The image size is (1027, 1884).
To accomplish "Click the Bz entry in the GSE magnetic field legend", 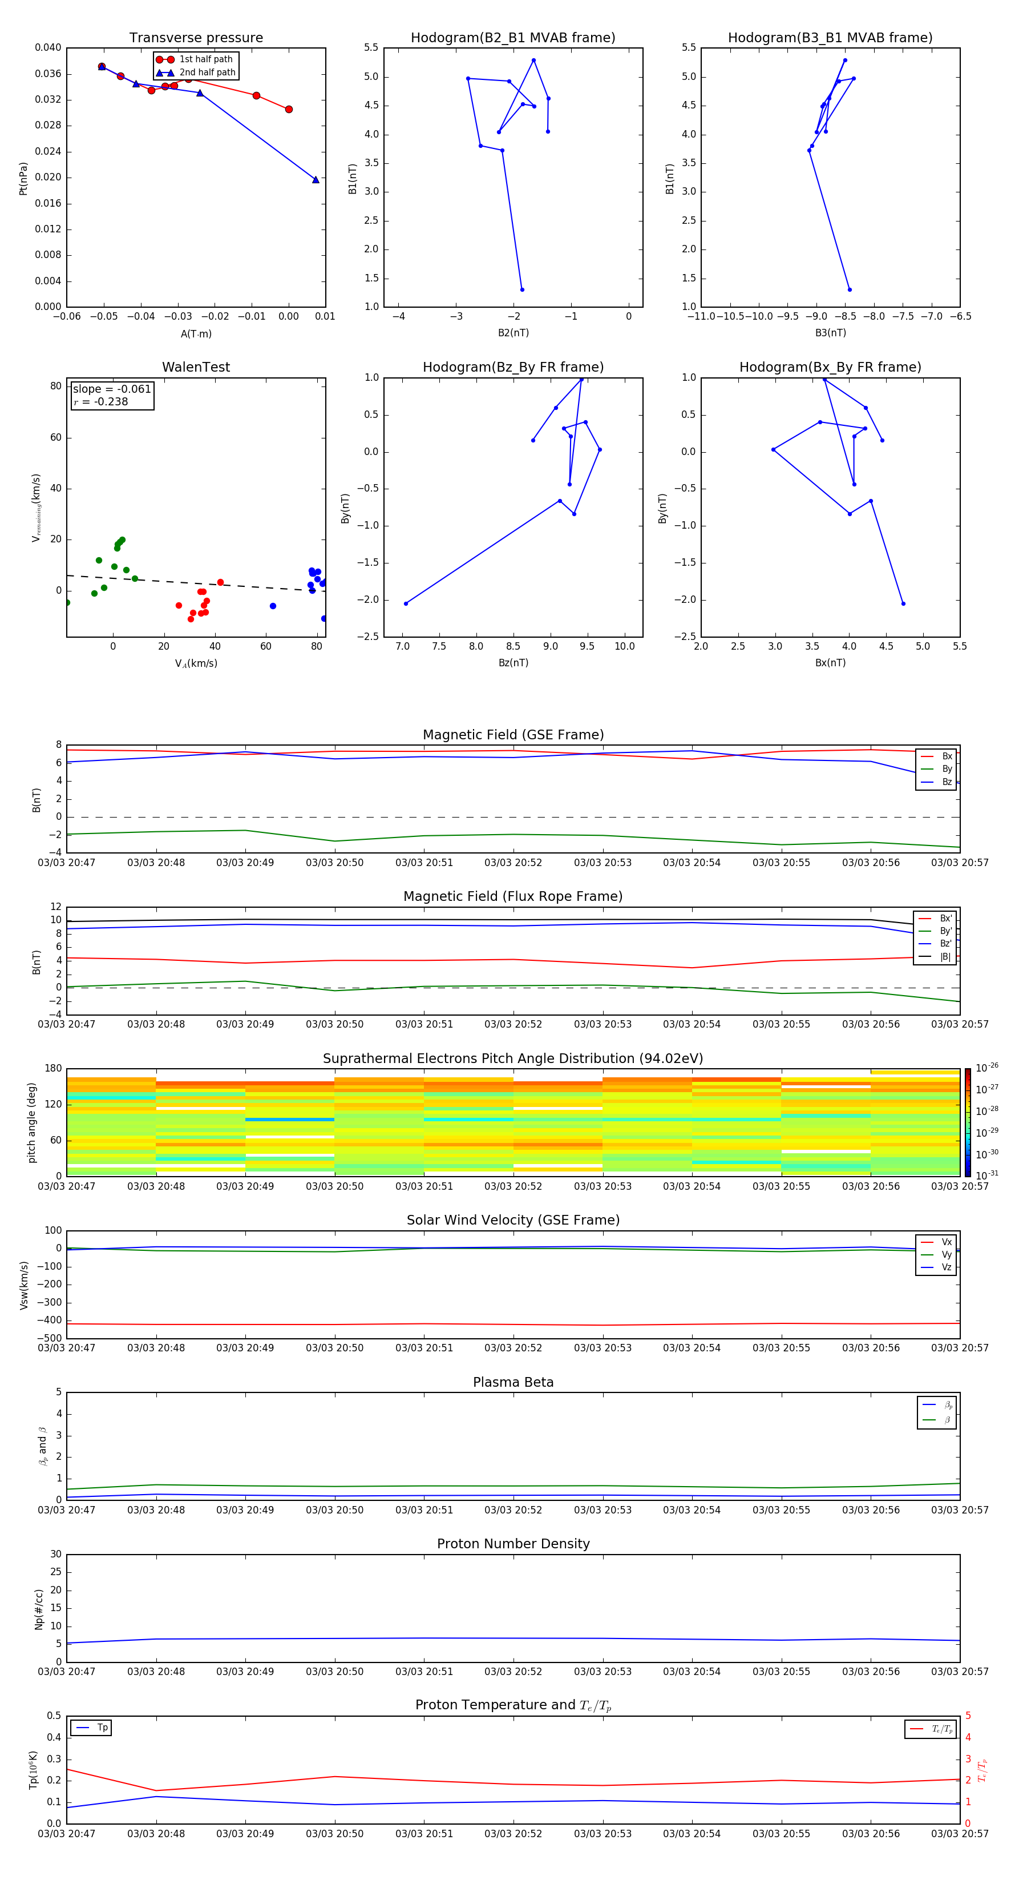I will [936, 782].
